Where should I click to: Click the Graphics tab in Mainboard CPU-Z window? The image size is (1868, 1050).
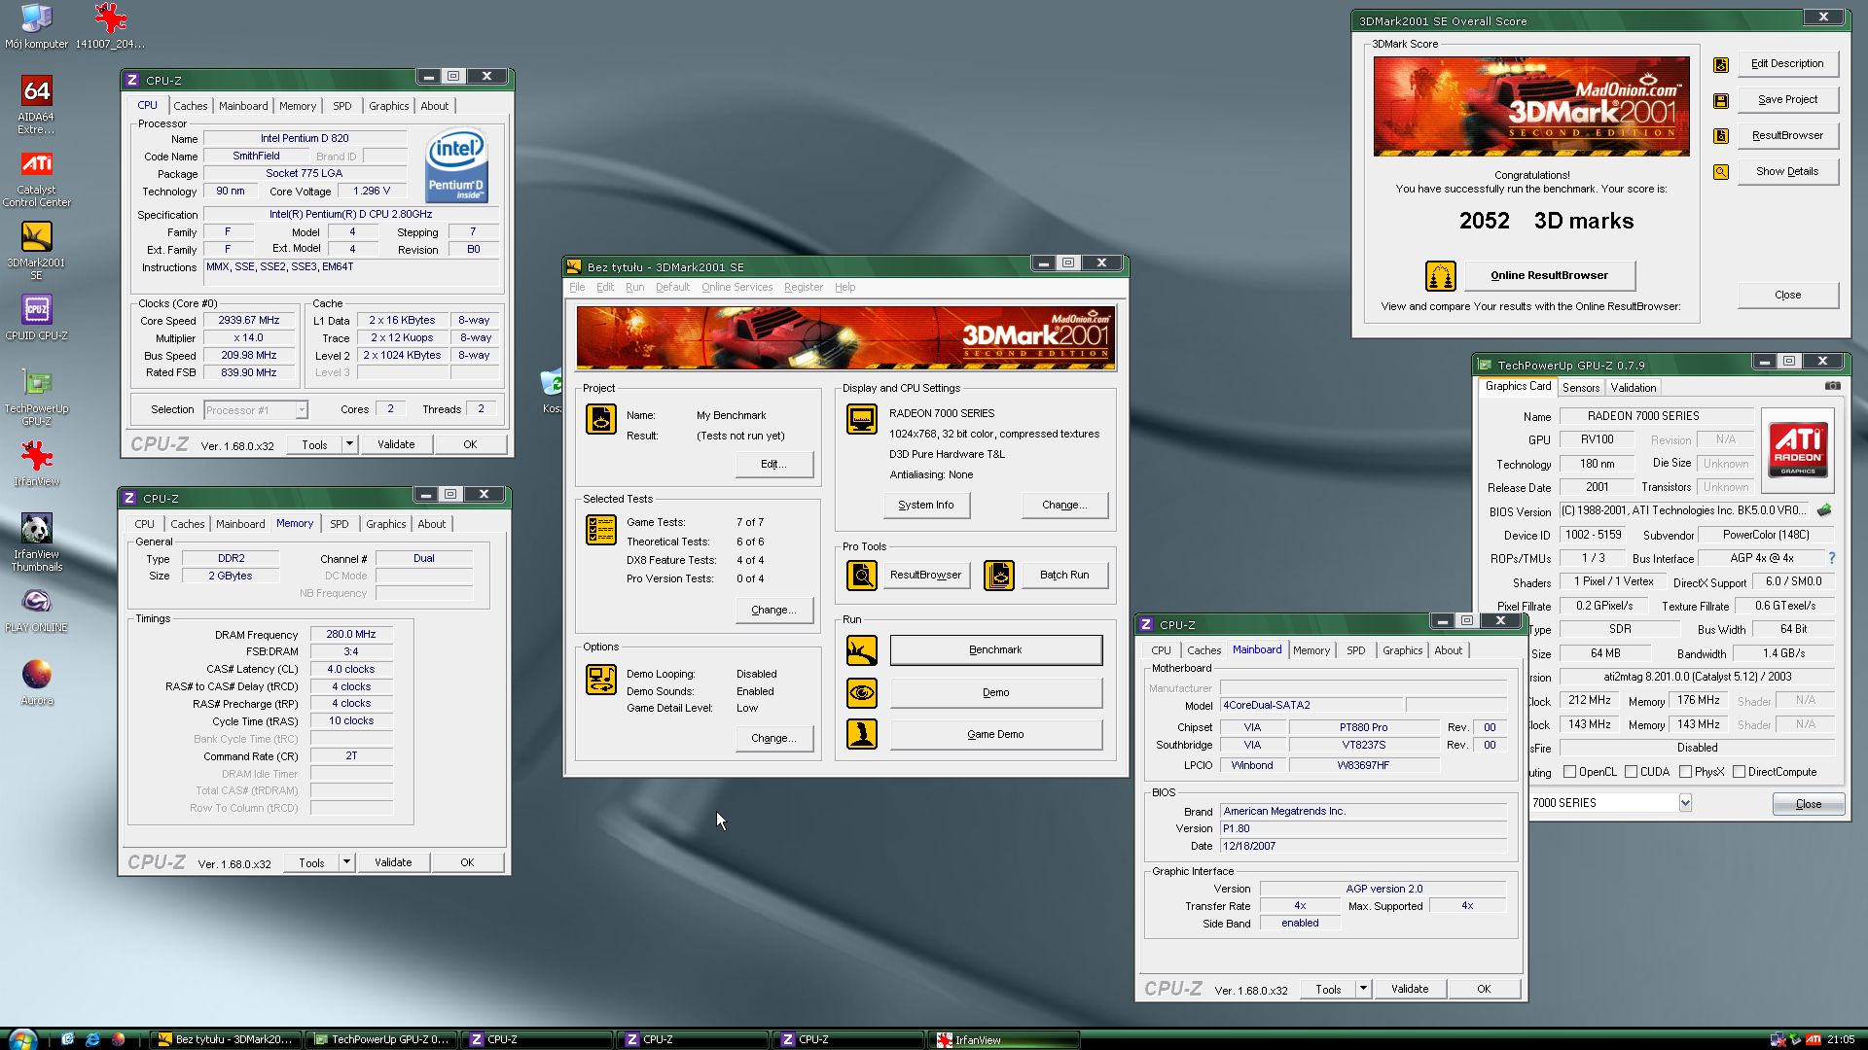click(1402, 650)
